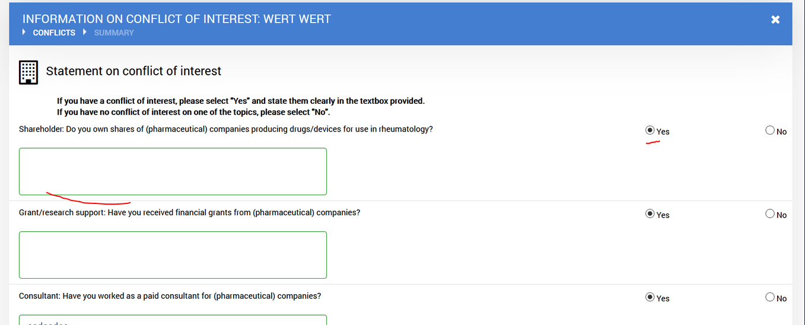Open the CONFLICTS step
The height and width of the screenshot is (325, 805).
click(x=54, y=33)
